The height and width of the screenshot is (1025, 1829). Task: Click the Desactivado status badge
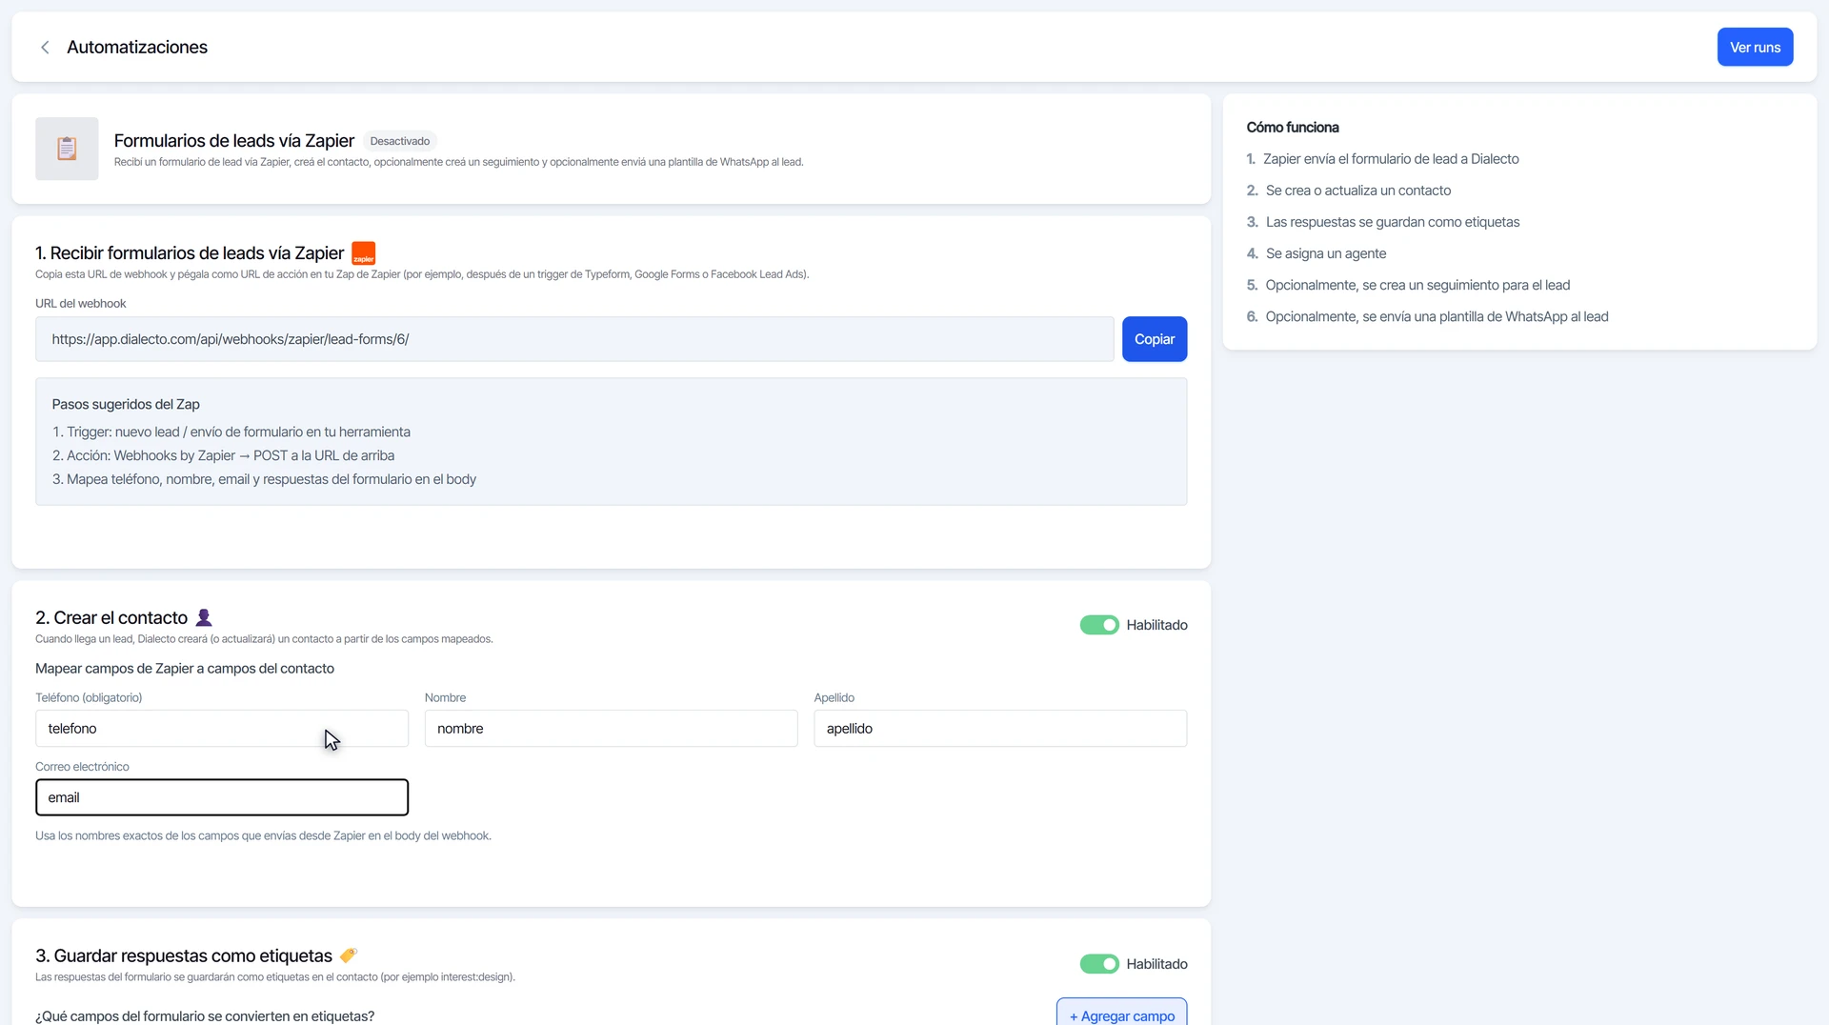tap(400, 141)
